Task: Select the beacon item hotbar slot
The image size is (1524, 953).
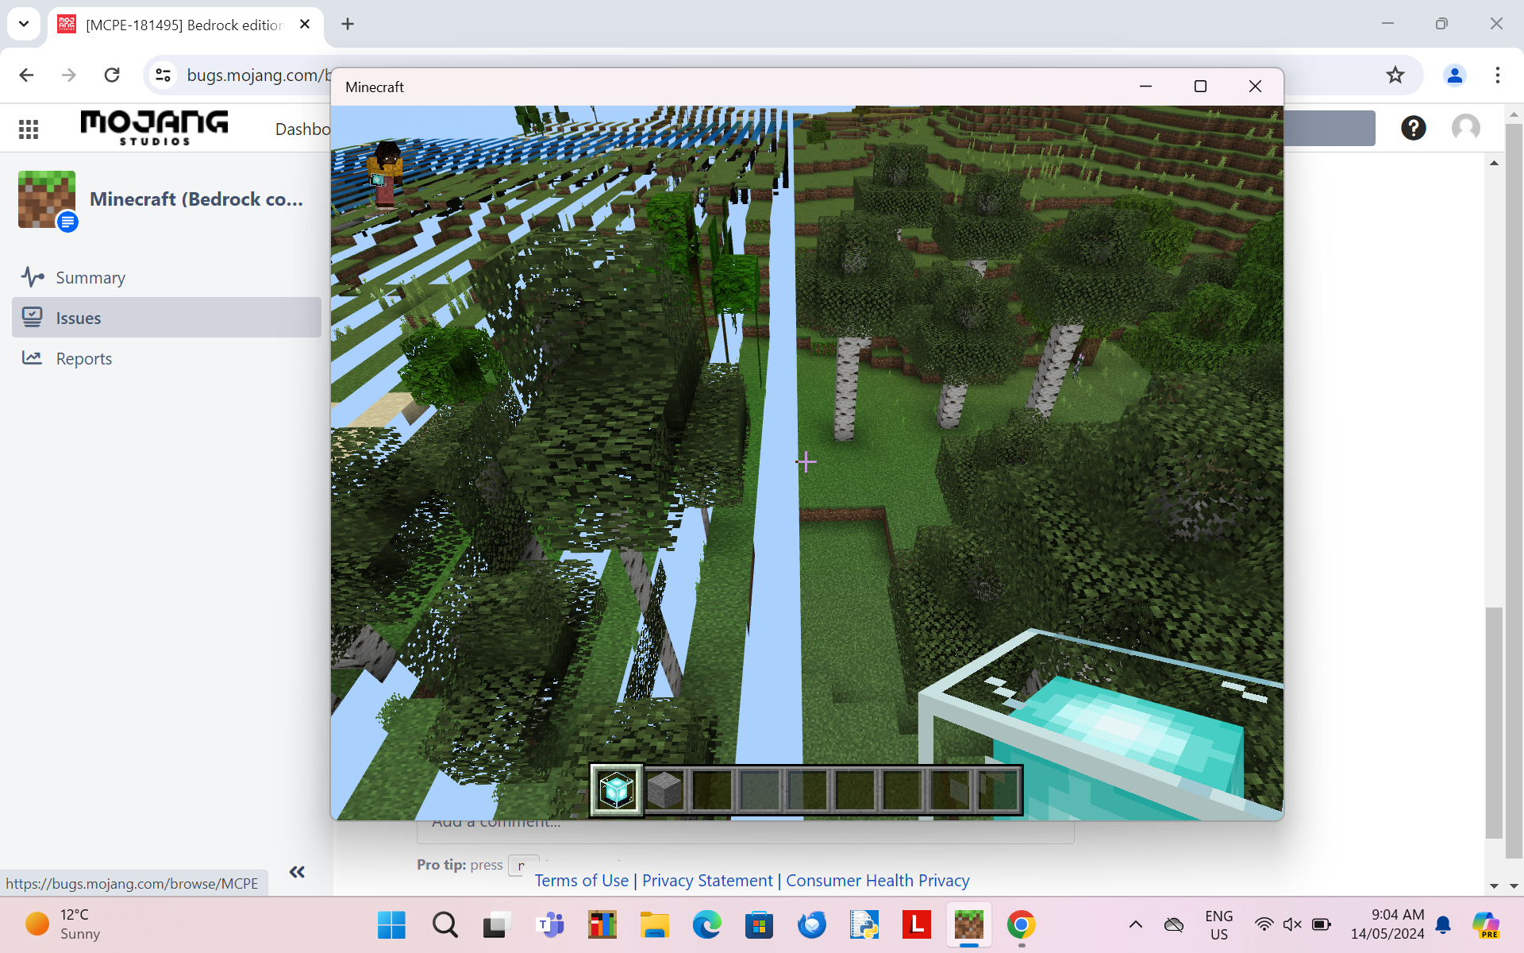Action: (617, 790)
